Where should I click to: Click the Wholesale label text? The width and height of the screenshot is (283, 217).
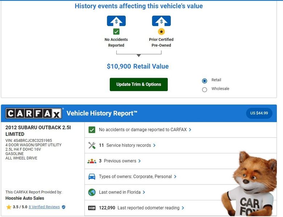[220, 89]
